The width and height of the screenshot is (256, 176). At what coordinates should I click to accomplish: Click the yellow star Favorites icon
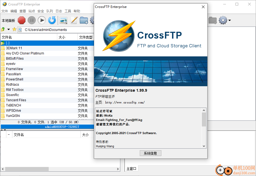[x=14, y=29]
